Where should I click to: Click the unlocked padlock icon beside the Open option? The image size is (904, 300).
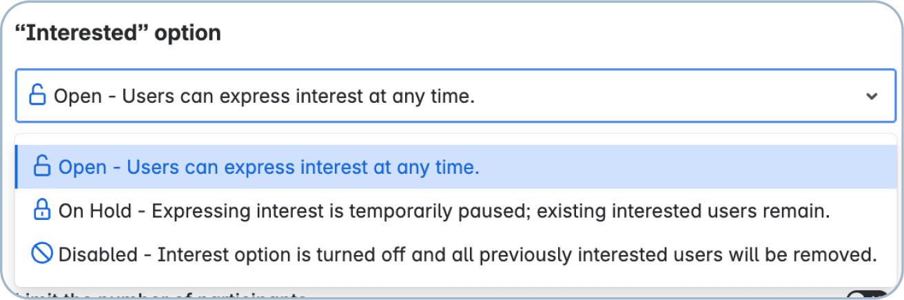(x=43, y=167)
